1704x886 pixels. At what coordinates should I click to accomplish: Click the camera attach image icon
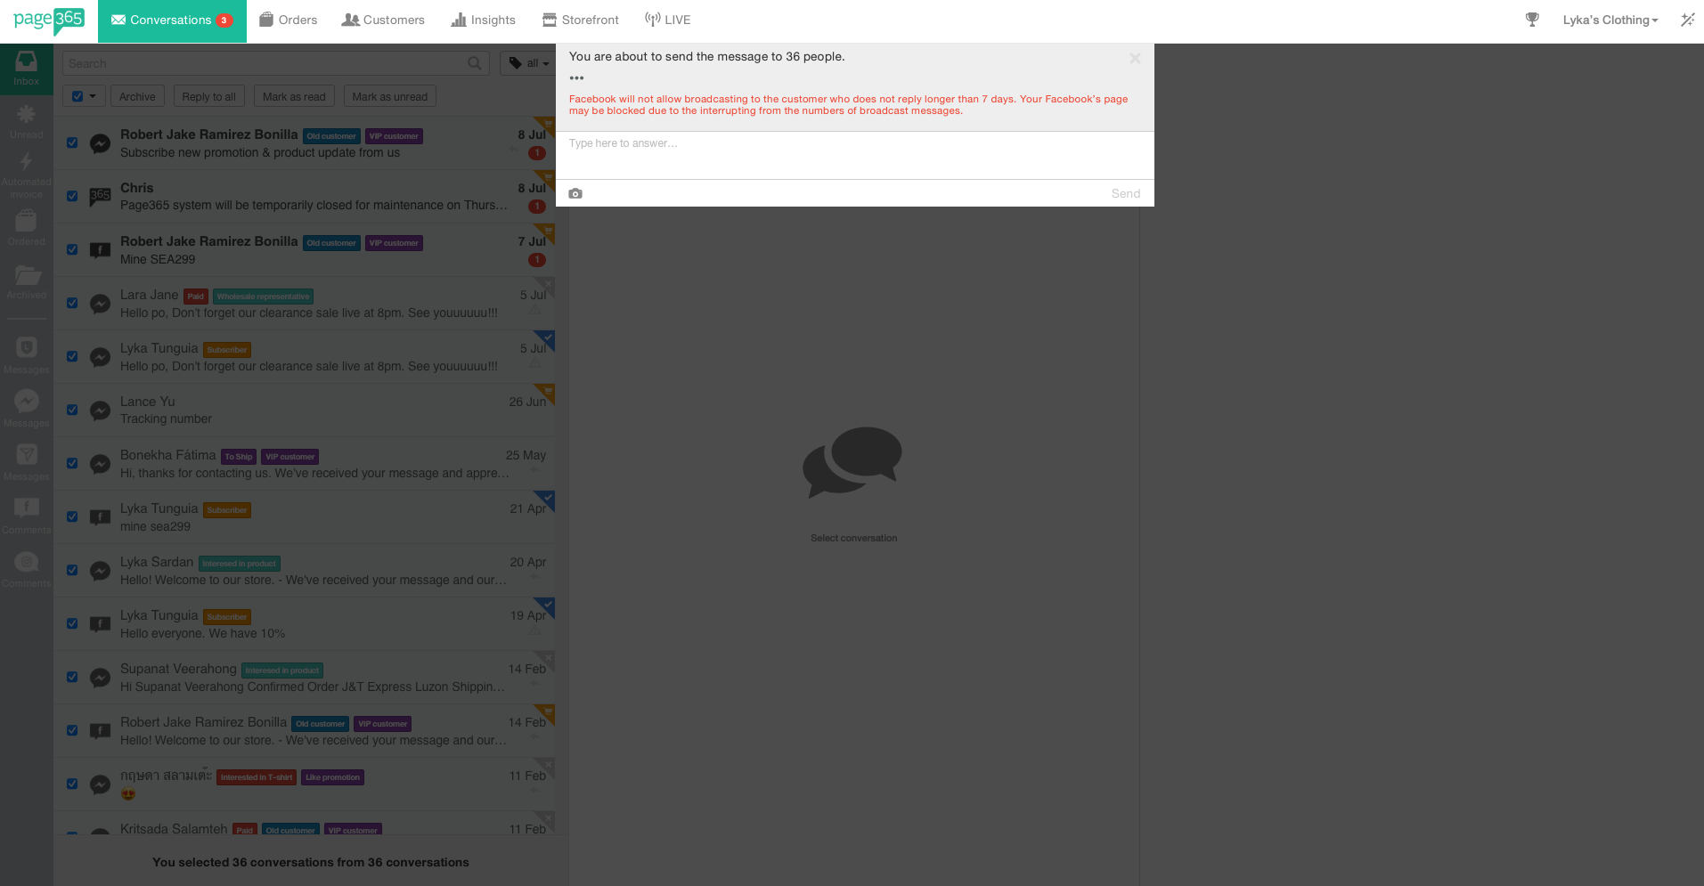575,193
